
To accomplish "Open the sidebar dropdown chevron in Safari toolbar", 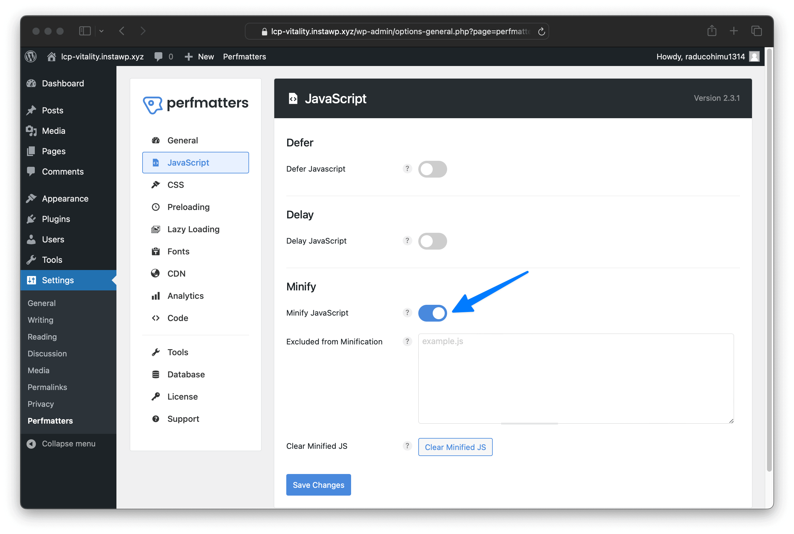I will tap(101, 31).
